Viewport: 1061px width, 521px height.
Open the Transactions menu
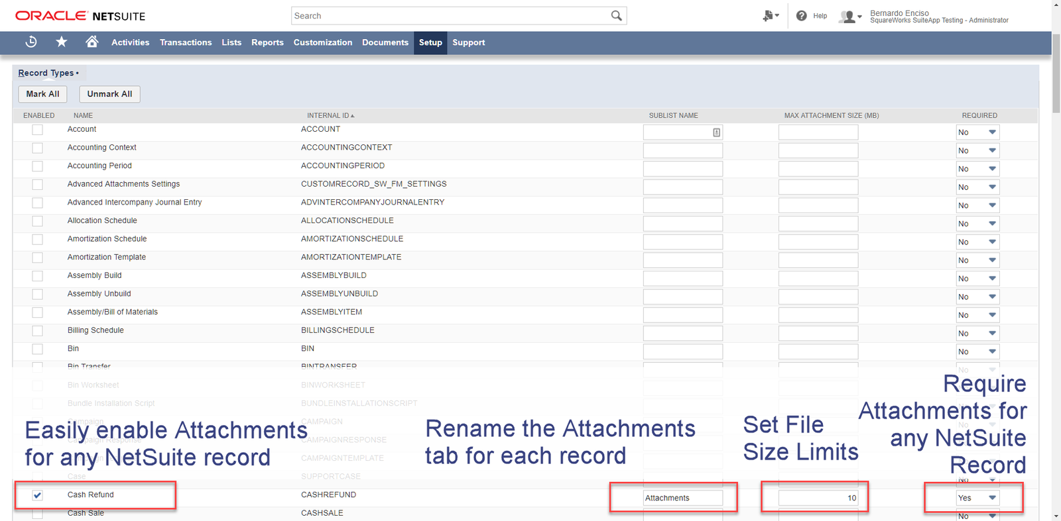click(x=186, y=42)
